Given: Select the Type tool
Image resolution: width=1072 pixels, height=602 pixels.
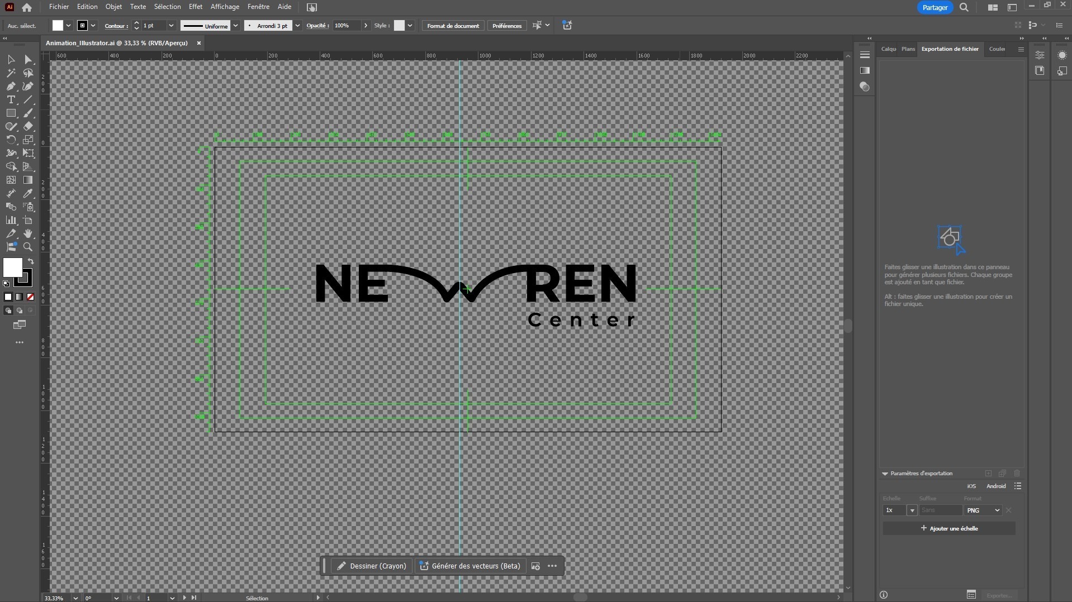Looking at the screenshot, I should pyautogui.click(x=11, y=100).
